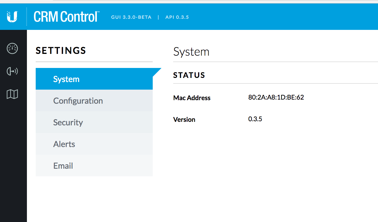Select the MAC address value 80:2A:A8:1D:BE:62
Image resolution: width=378 pixels, height=222 pixels.
276,98
